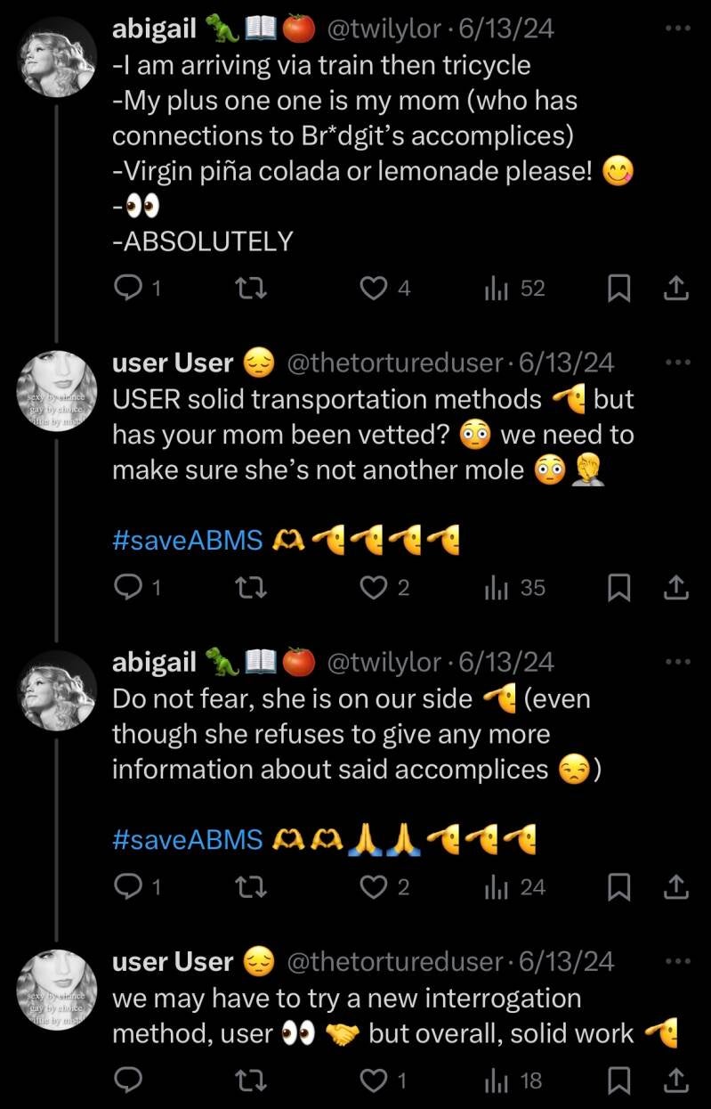
Task: Like the tweet with 4 likes
Action: pos(375,288)
